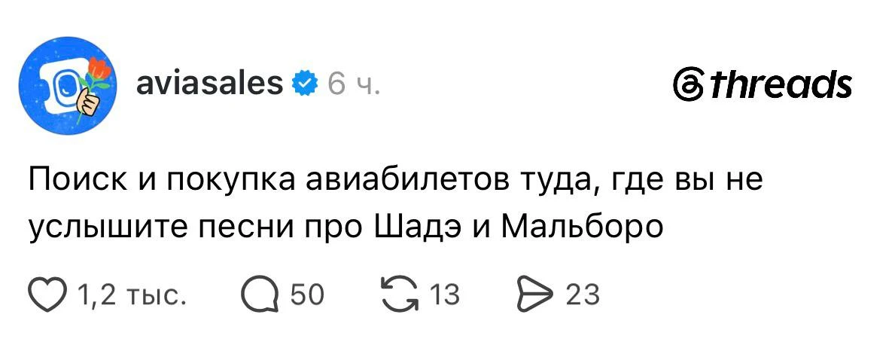Click the blue verified checkmark badge
This screenshot has height=345, width=895.
pyautogui.click(x=306, y=84)
